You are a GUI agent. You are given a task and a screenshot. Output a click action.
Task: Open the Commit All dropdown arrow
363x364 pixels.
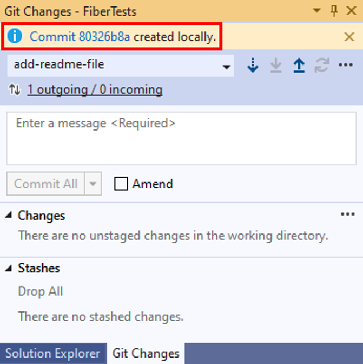(x=93, y=184)
